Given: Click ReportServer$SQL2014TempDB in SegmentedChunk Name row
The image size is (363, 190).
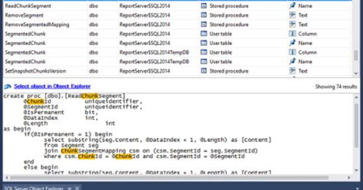Looking at the screenshot, I should point(154,62).
